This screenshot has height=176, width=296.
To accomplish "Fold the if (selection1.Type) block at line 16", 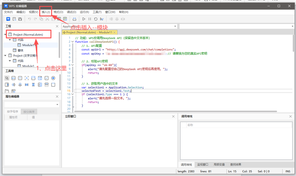I will (x=72, y=94).
